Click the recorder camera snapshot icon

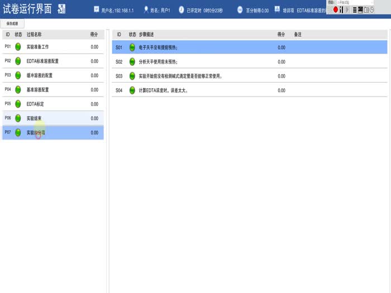tap(366, 10)
